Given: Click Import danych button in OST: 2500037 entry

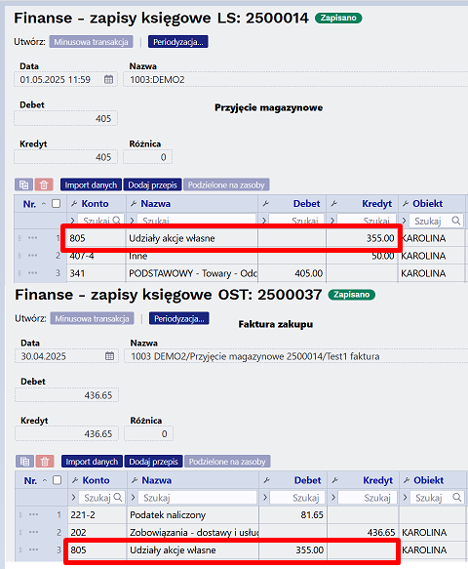Looking at the screenshot, I should [x=92, y=462].
